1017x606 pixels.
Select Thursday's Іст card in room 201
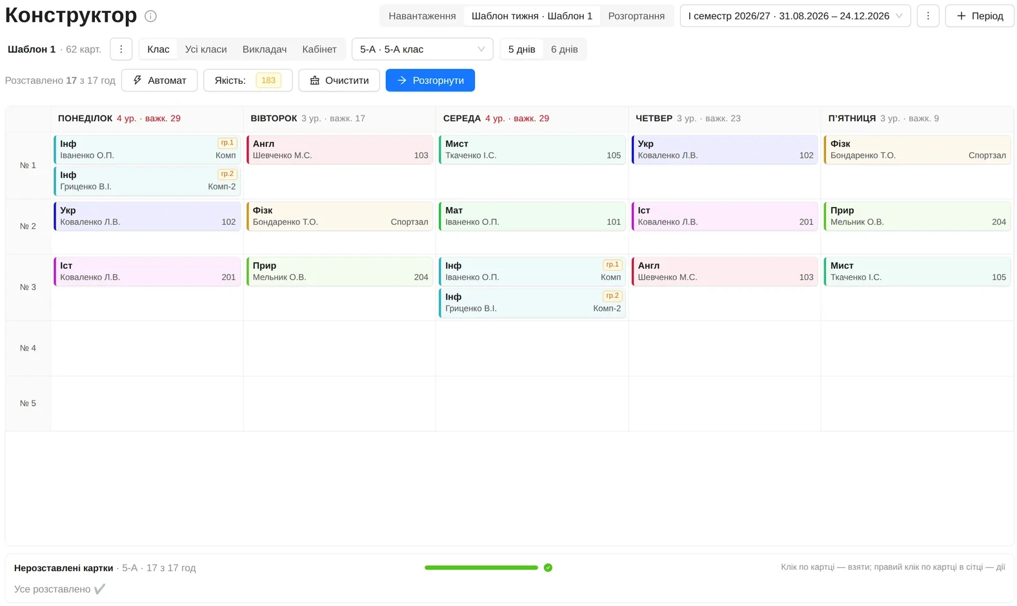click(725, 216)
